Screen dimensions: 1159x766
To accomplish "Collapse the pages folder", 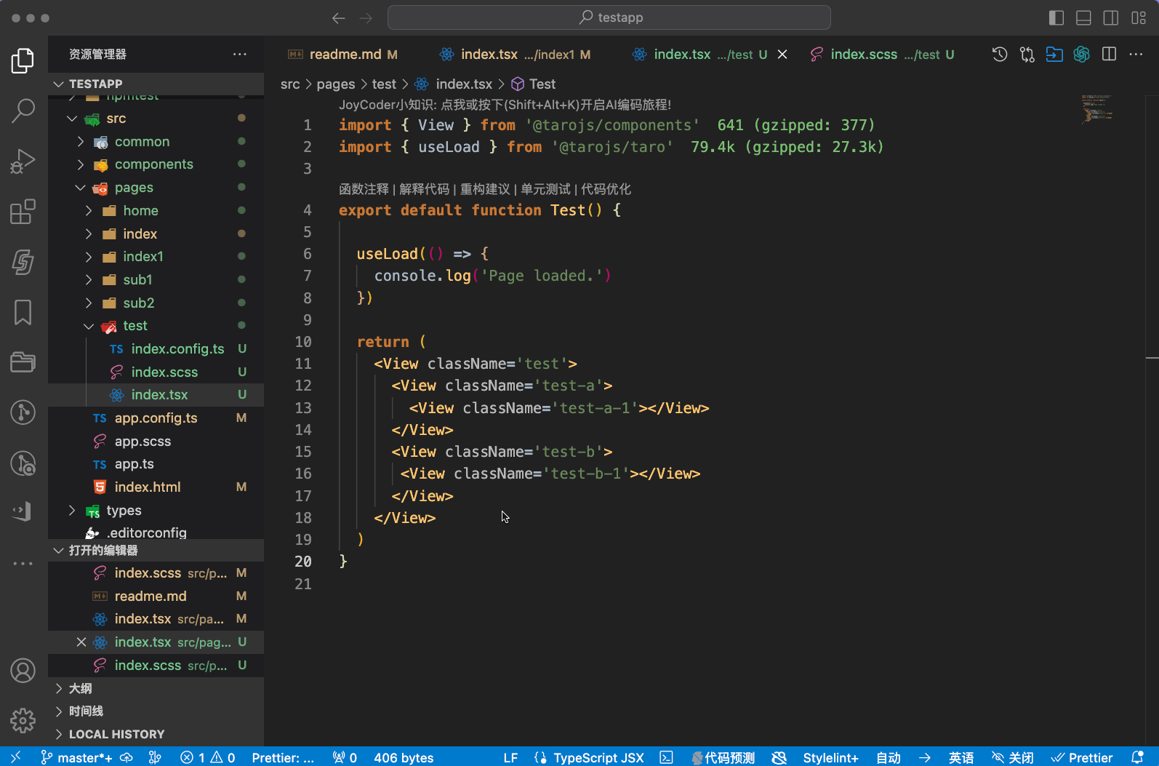I will pos(156,187).
